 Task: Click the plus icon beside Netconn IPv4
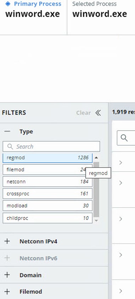(7, 241)
